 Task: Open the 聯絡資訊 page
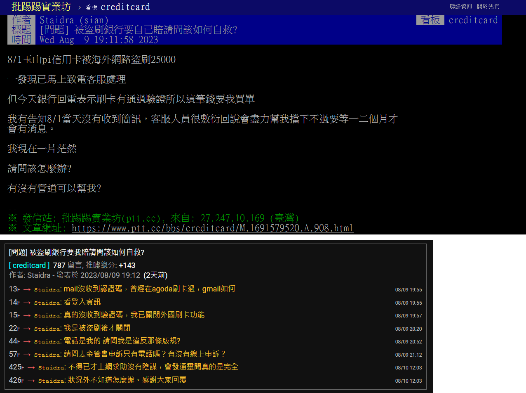pos(461,6)
